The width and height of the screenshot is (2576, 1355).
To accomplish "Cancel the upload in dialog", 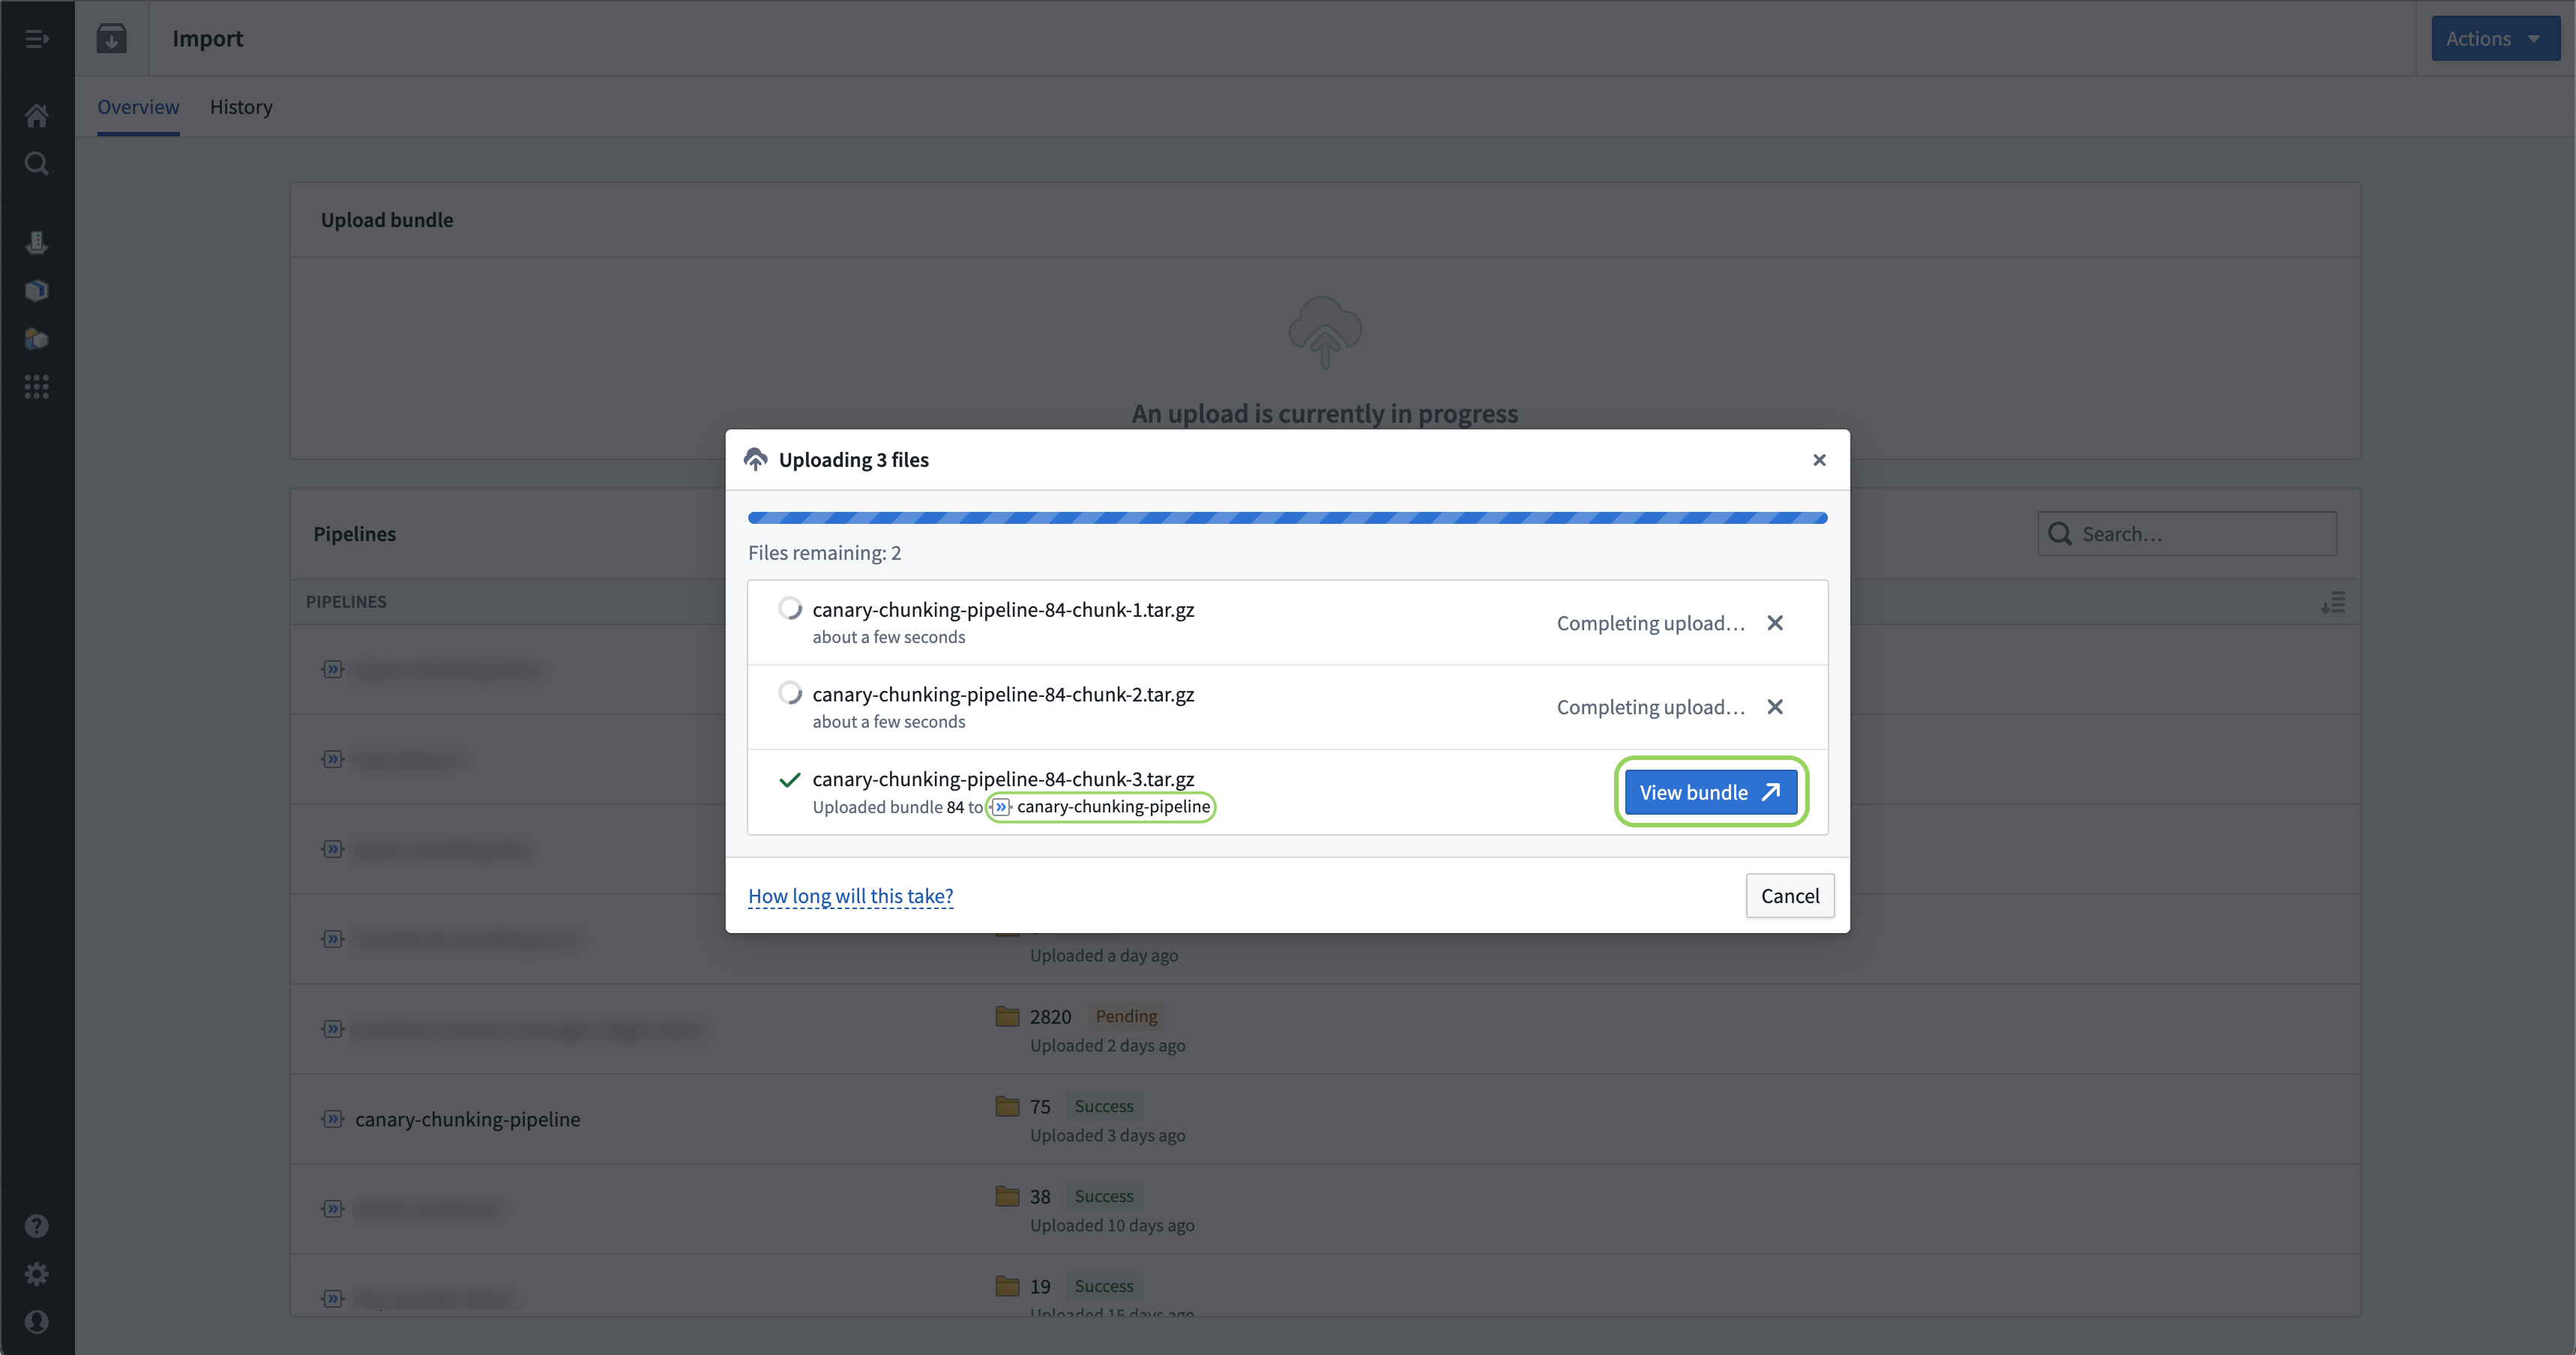I will (1790, 896).
